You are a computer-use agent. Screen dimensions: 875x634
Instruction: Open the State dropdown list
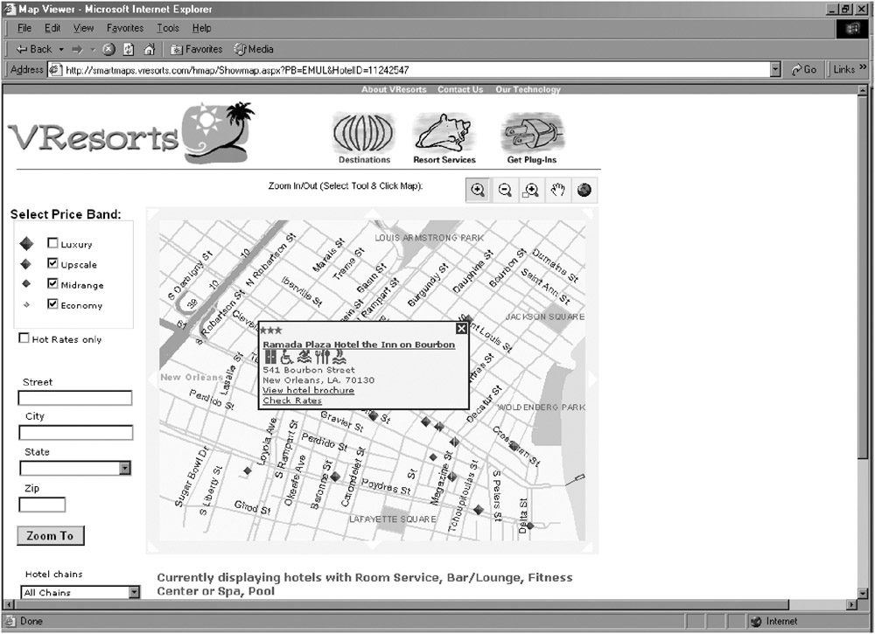point(125,468)
